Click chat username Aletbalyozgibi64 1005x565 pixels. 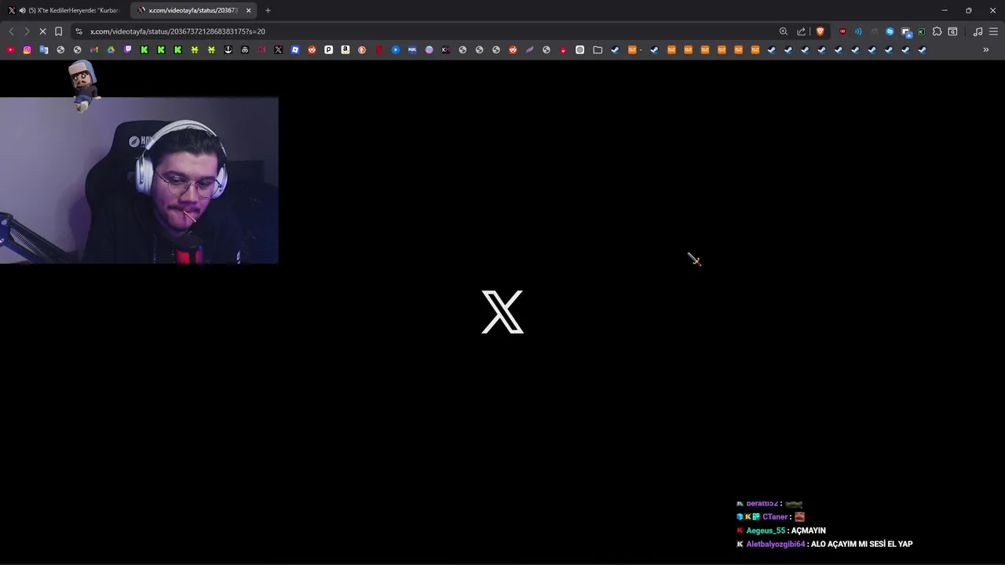(776, 544)
